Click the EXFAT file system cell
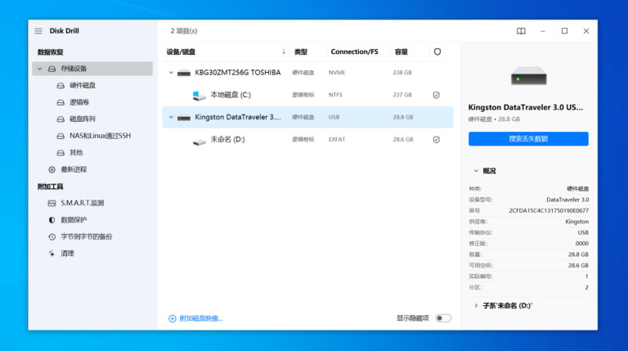 337,139
